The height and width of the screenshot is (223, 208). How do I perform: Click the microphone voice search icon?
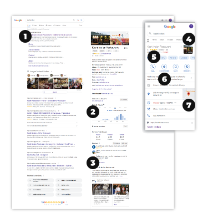point(78,20)
